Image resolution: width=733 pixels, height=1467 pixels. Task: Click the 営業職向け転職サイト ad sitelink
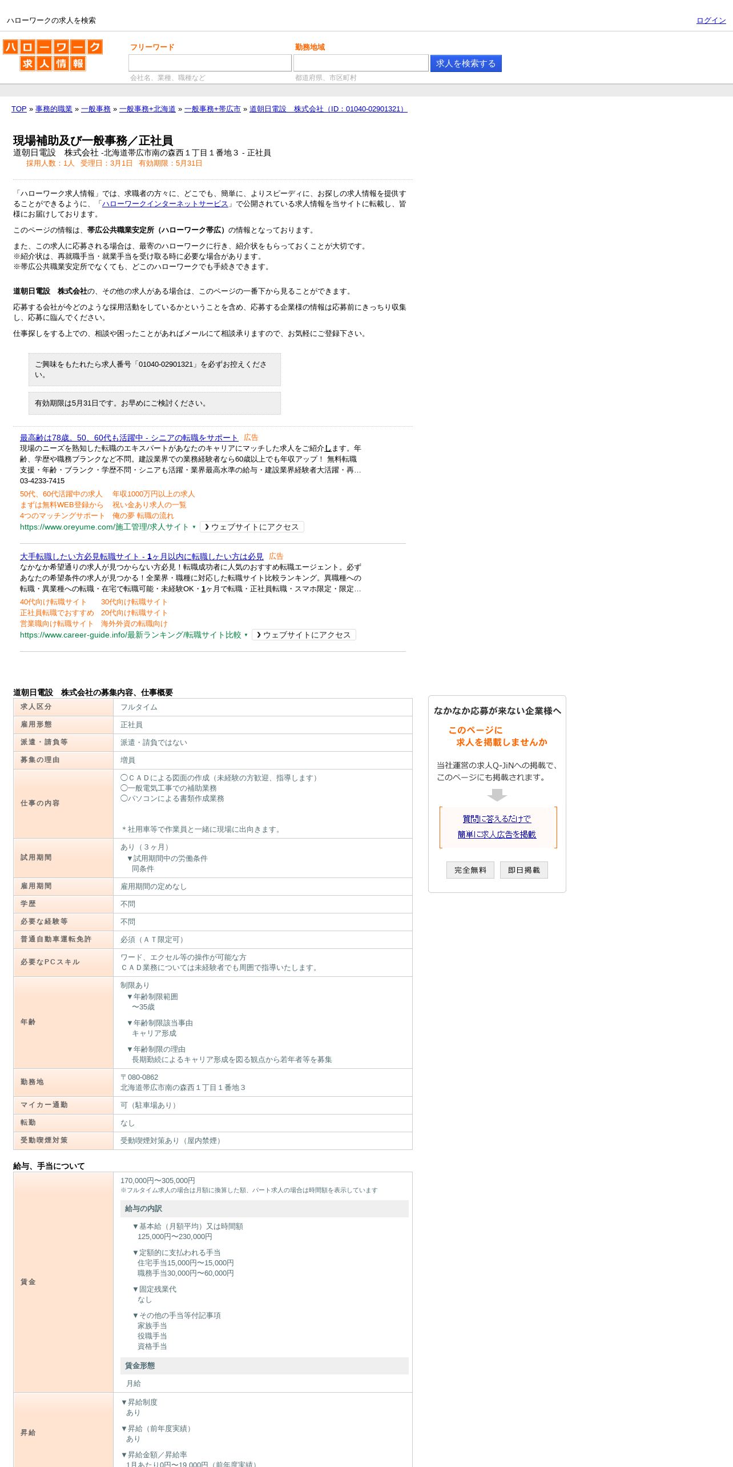(x=57, y=624)
